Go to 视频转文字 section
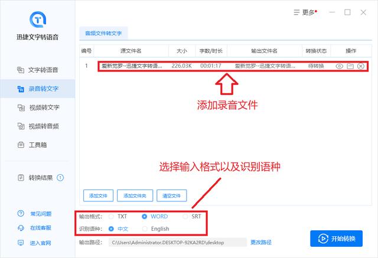 (38, 107)
